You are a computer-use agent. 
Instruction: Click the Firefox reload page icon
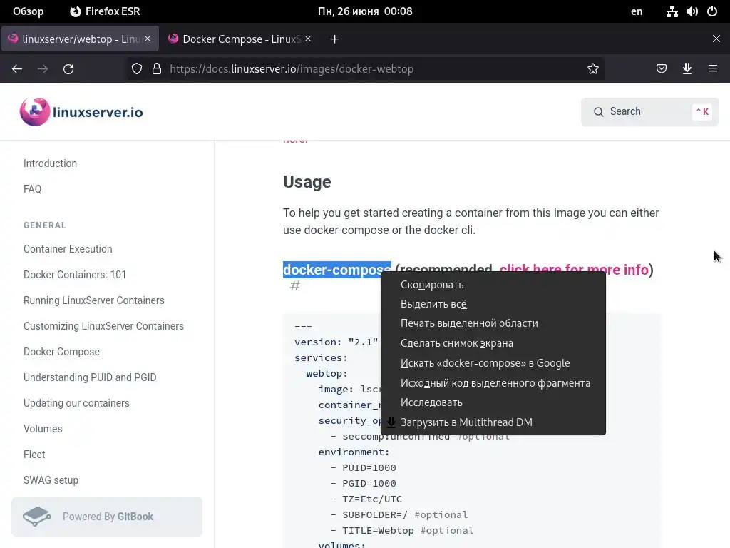[x=68, y=69]
